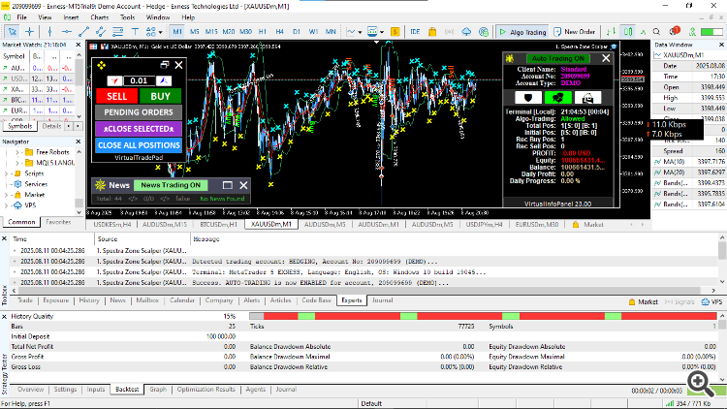
Task: Switch chart to candlestick mode
Action: [x=628, y=32]
